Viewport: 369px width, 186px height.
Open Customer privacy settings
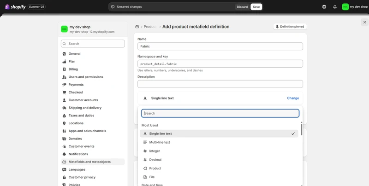pyautogui.click(x=93, y=177)
